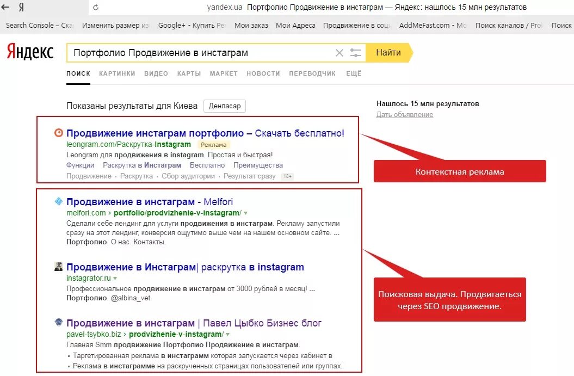This screenshot has height=376, width=574.
Task: Open the Search Console bookmark
Action: point(40,25)
